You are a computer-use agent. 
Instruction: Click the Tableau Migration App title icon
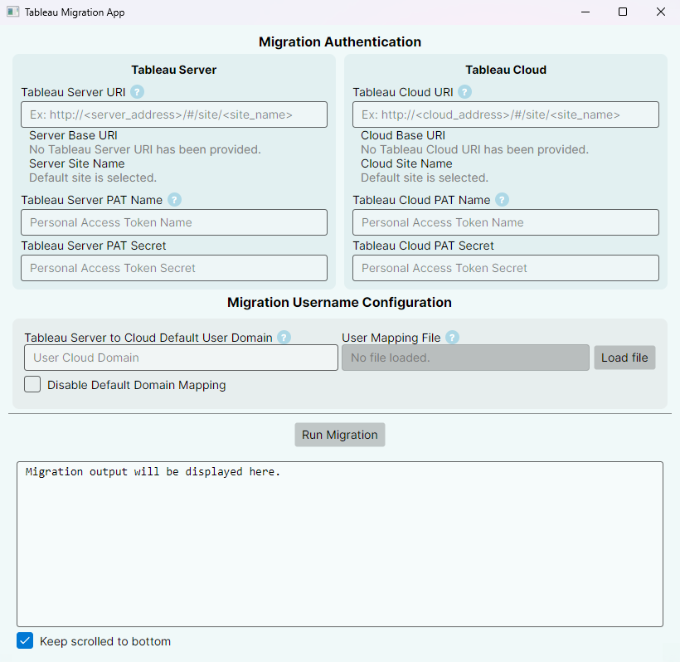pyautogui.click(x=12, y=12)
